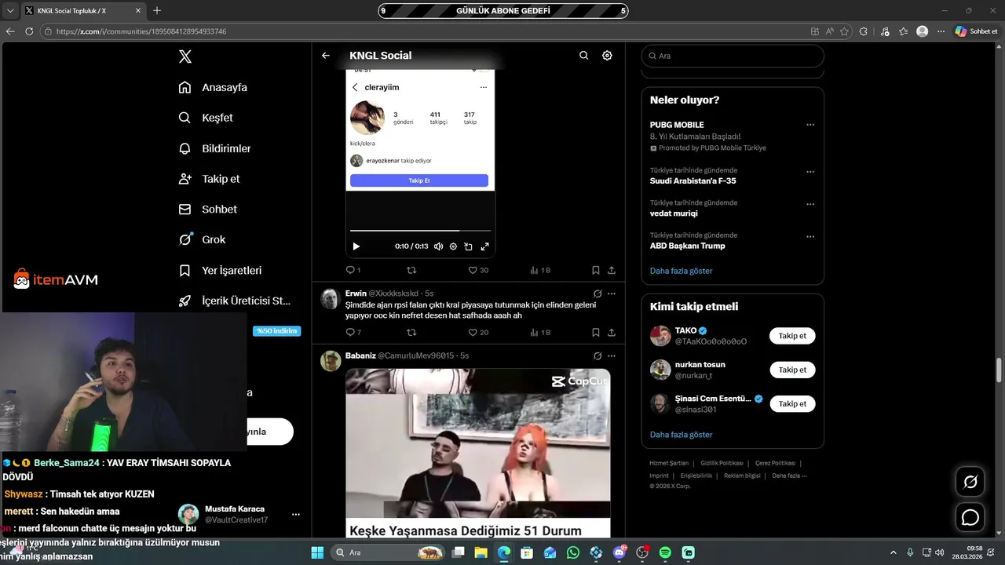Go to Anasayfa in the sidebar
1005x565 pixels.
coord(213,87)
